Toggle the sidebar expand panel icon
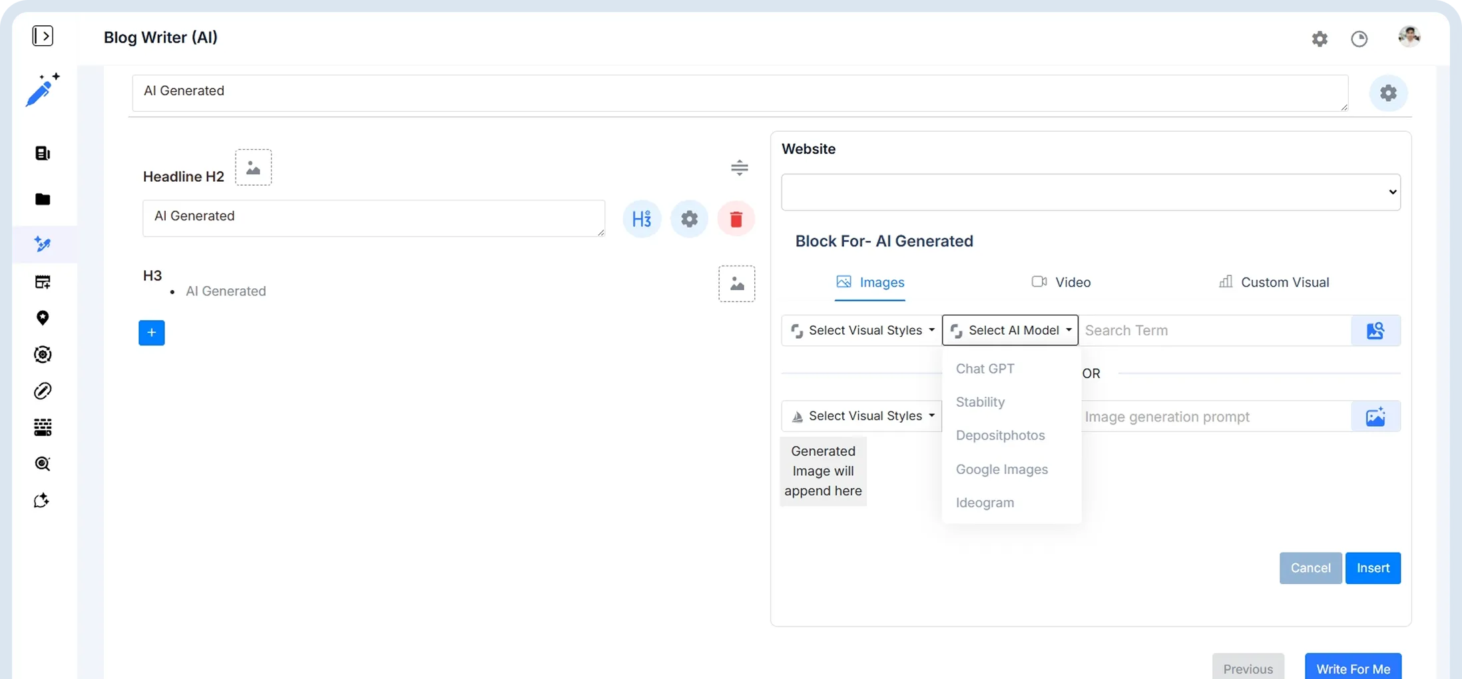1462x679 pixels. [x=43, y=36]
